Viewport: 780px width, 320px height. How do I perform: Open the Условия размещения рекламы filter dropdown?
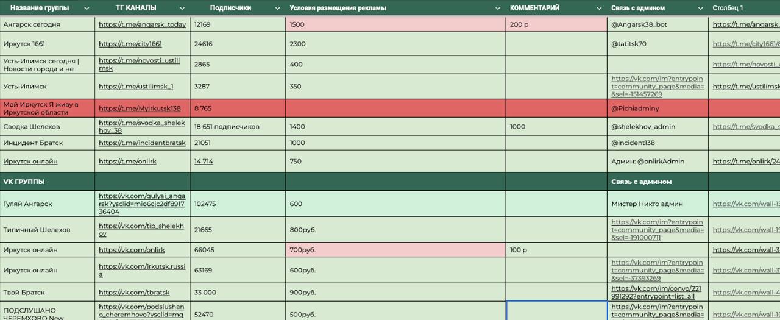coord(497,9)
